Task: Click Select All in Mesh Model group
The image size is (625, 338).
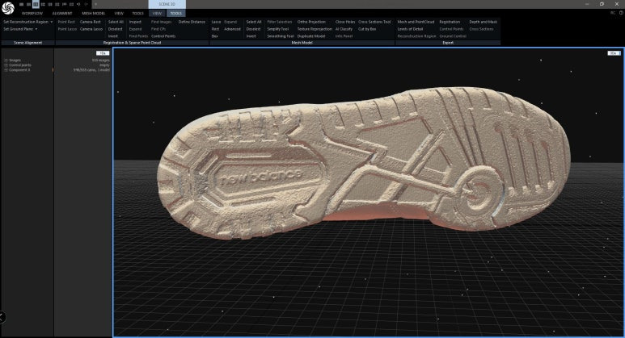Action: 254,22
